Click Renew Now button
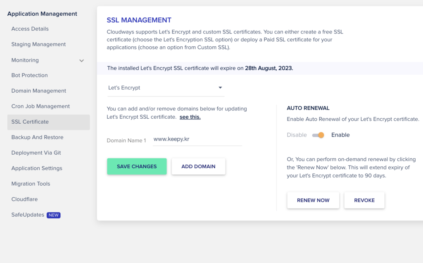 pyautogui.click(x=313, y=201)
